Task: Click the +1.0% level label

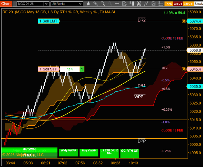Action: 166,47
